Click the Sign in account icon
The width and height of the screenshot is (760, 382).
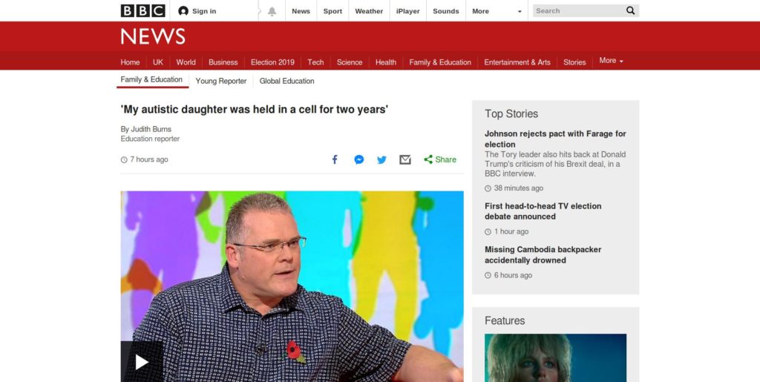tap(183, 10)
